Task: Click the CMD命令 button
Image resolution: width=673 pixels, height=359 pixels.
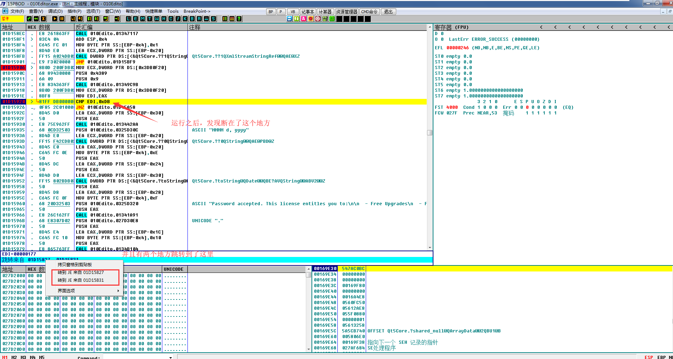Action: tap(369, 12)
